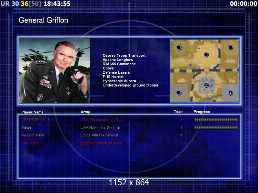The height and width of the screenshot is (193, 258).
Task: Click "Hypersonic Aurora" in the list
Action: point(119,81)
